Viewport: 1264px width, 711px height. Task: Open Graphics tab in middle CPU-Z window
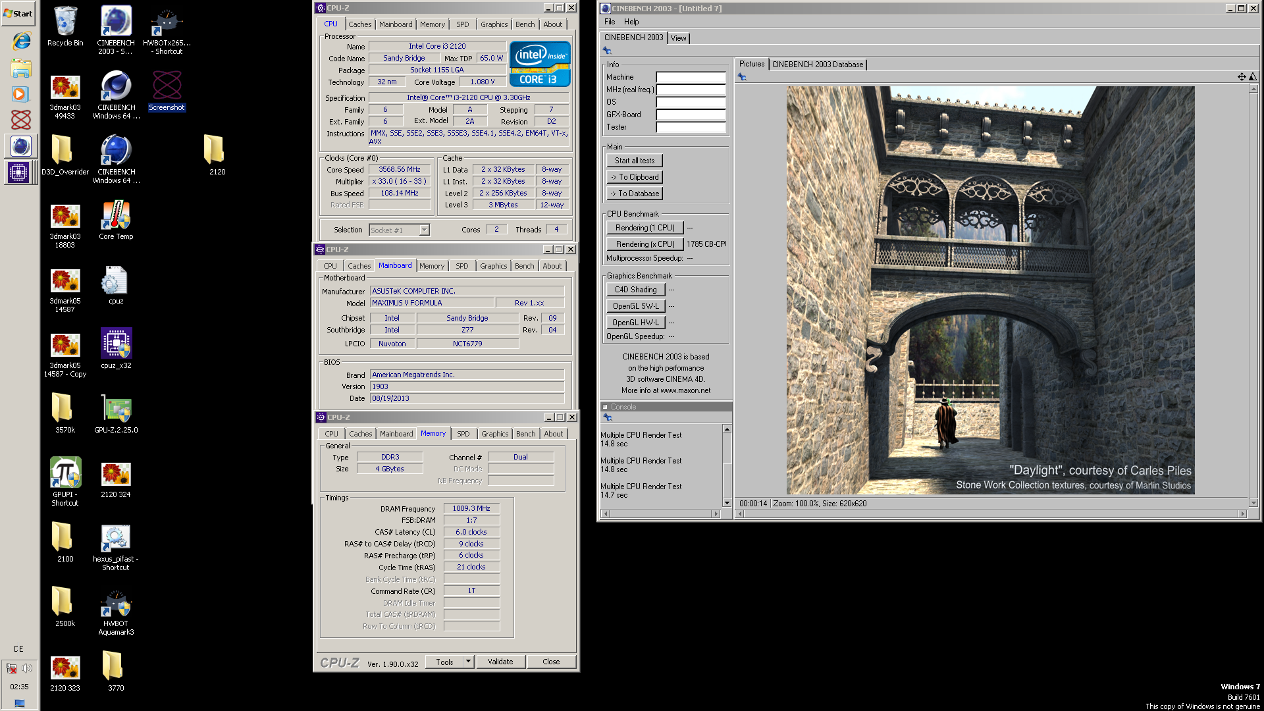(493, 266)
